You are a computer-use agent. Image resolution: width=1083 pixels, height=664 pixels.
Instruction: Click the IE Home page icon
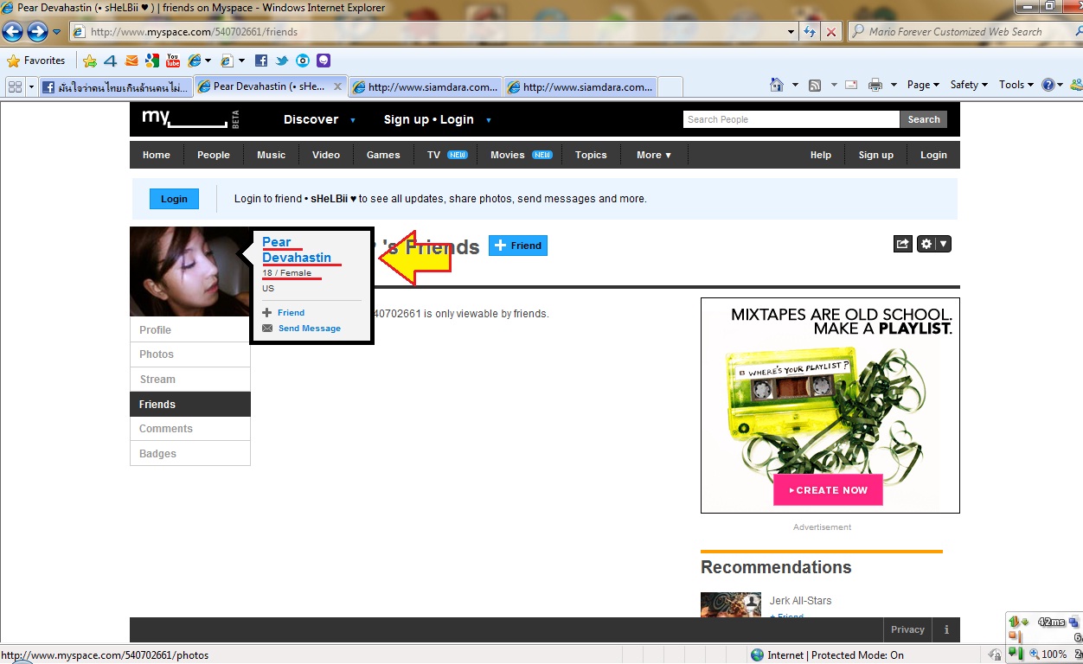click(x=778, y=85)
